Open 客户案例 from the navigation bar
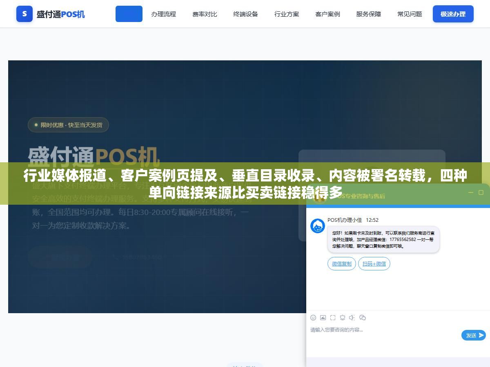Image resolution: width=490 pixels, height=367 pixels. (327, 14)
